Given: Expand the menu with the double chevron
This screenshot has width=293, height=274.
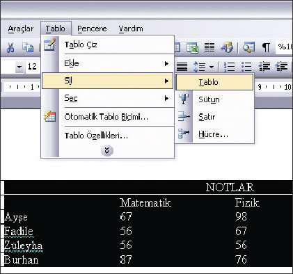Looking at the screenshot, I should [x=107, y=151].
